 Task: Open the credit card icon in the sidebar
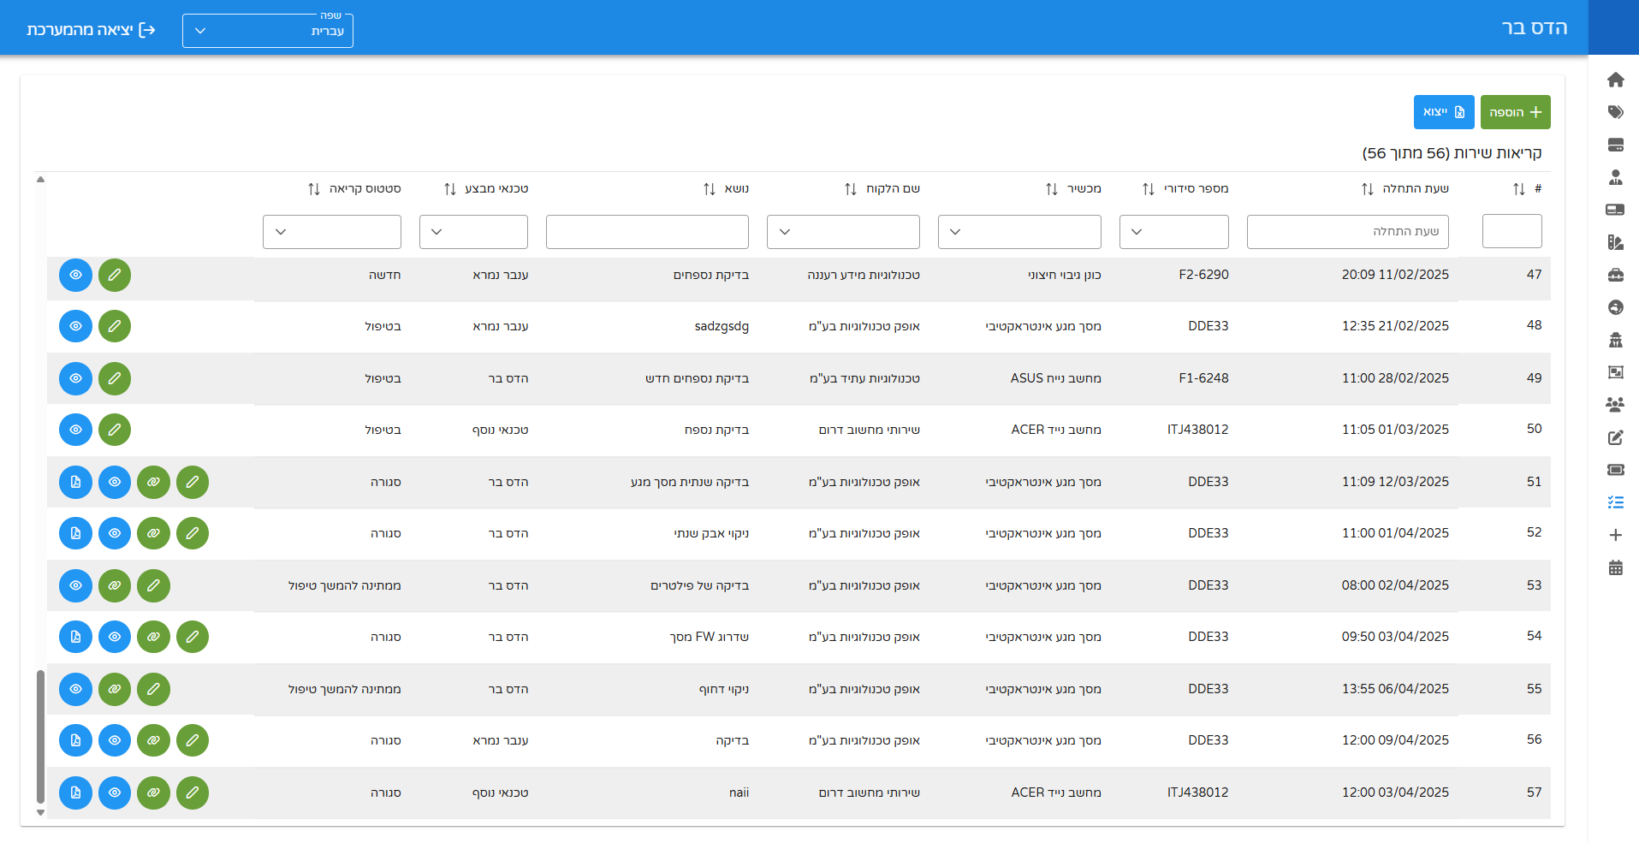coord(1615,210)
